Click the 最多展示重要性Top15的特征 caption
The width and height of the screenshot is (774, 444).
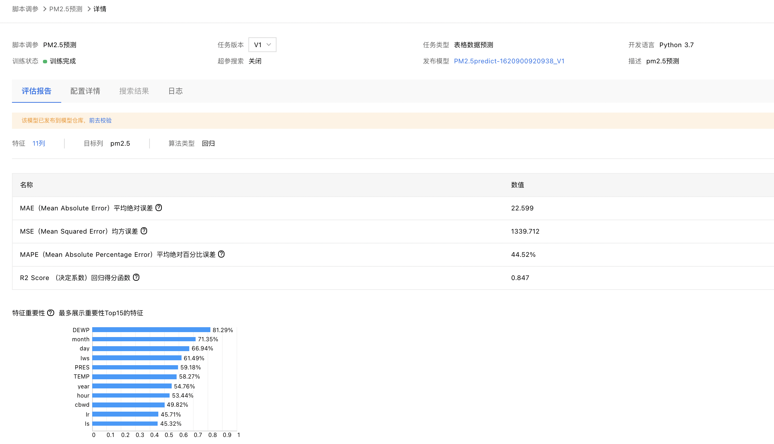click(x=101, y=313)
